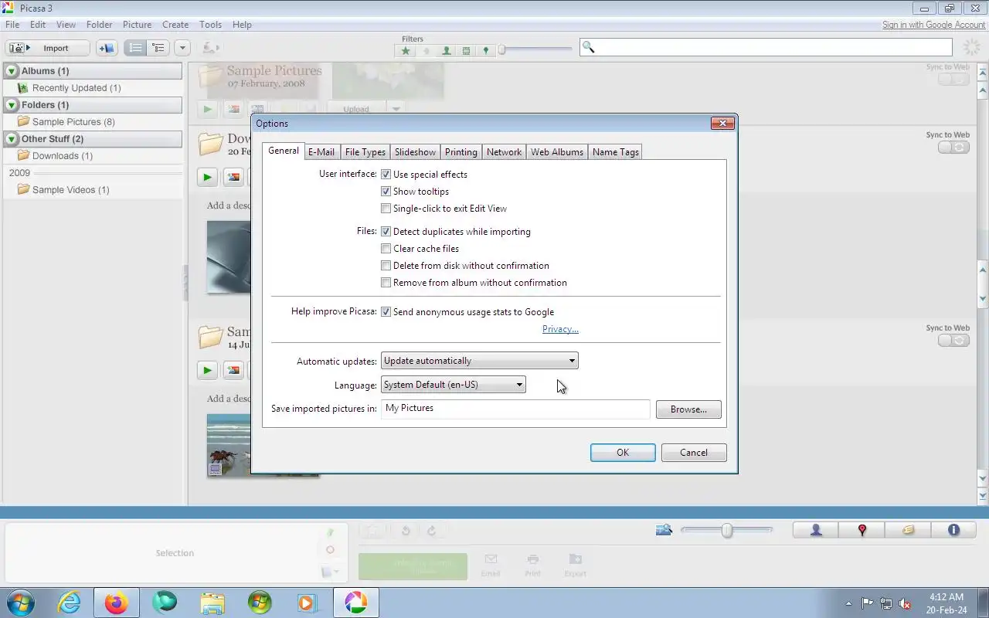Open Firefox from the taskbar
The width and height of the screenshot is (989, 618).
(x=116, y=603)
